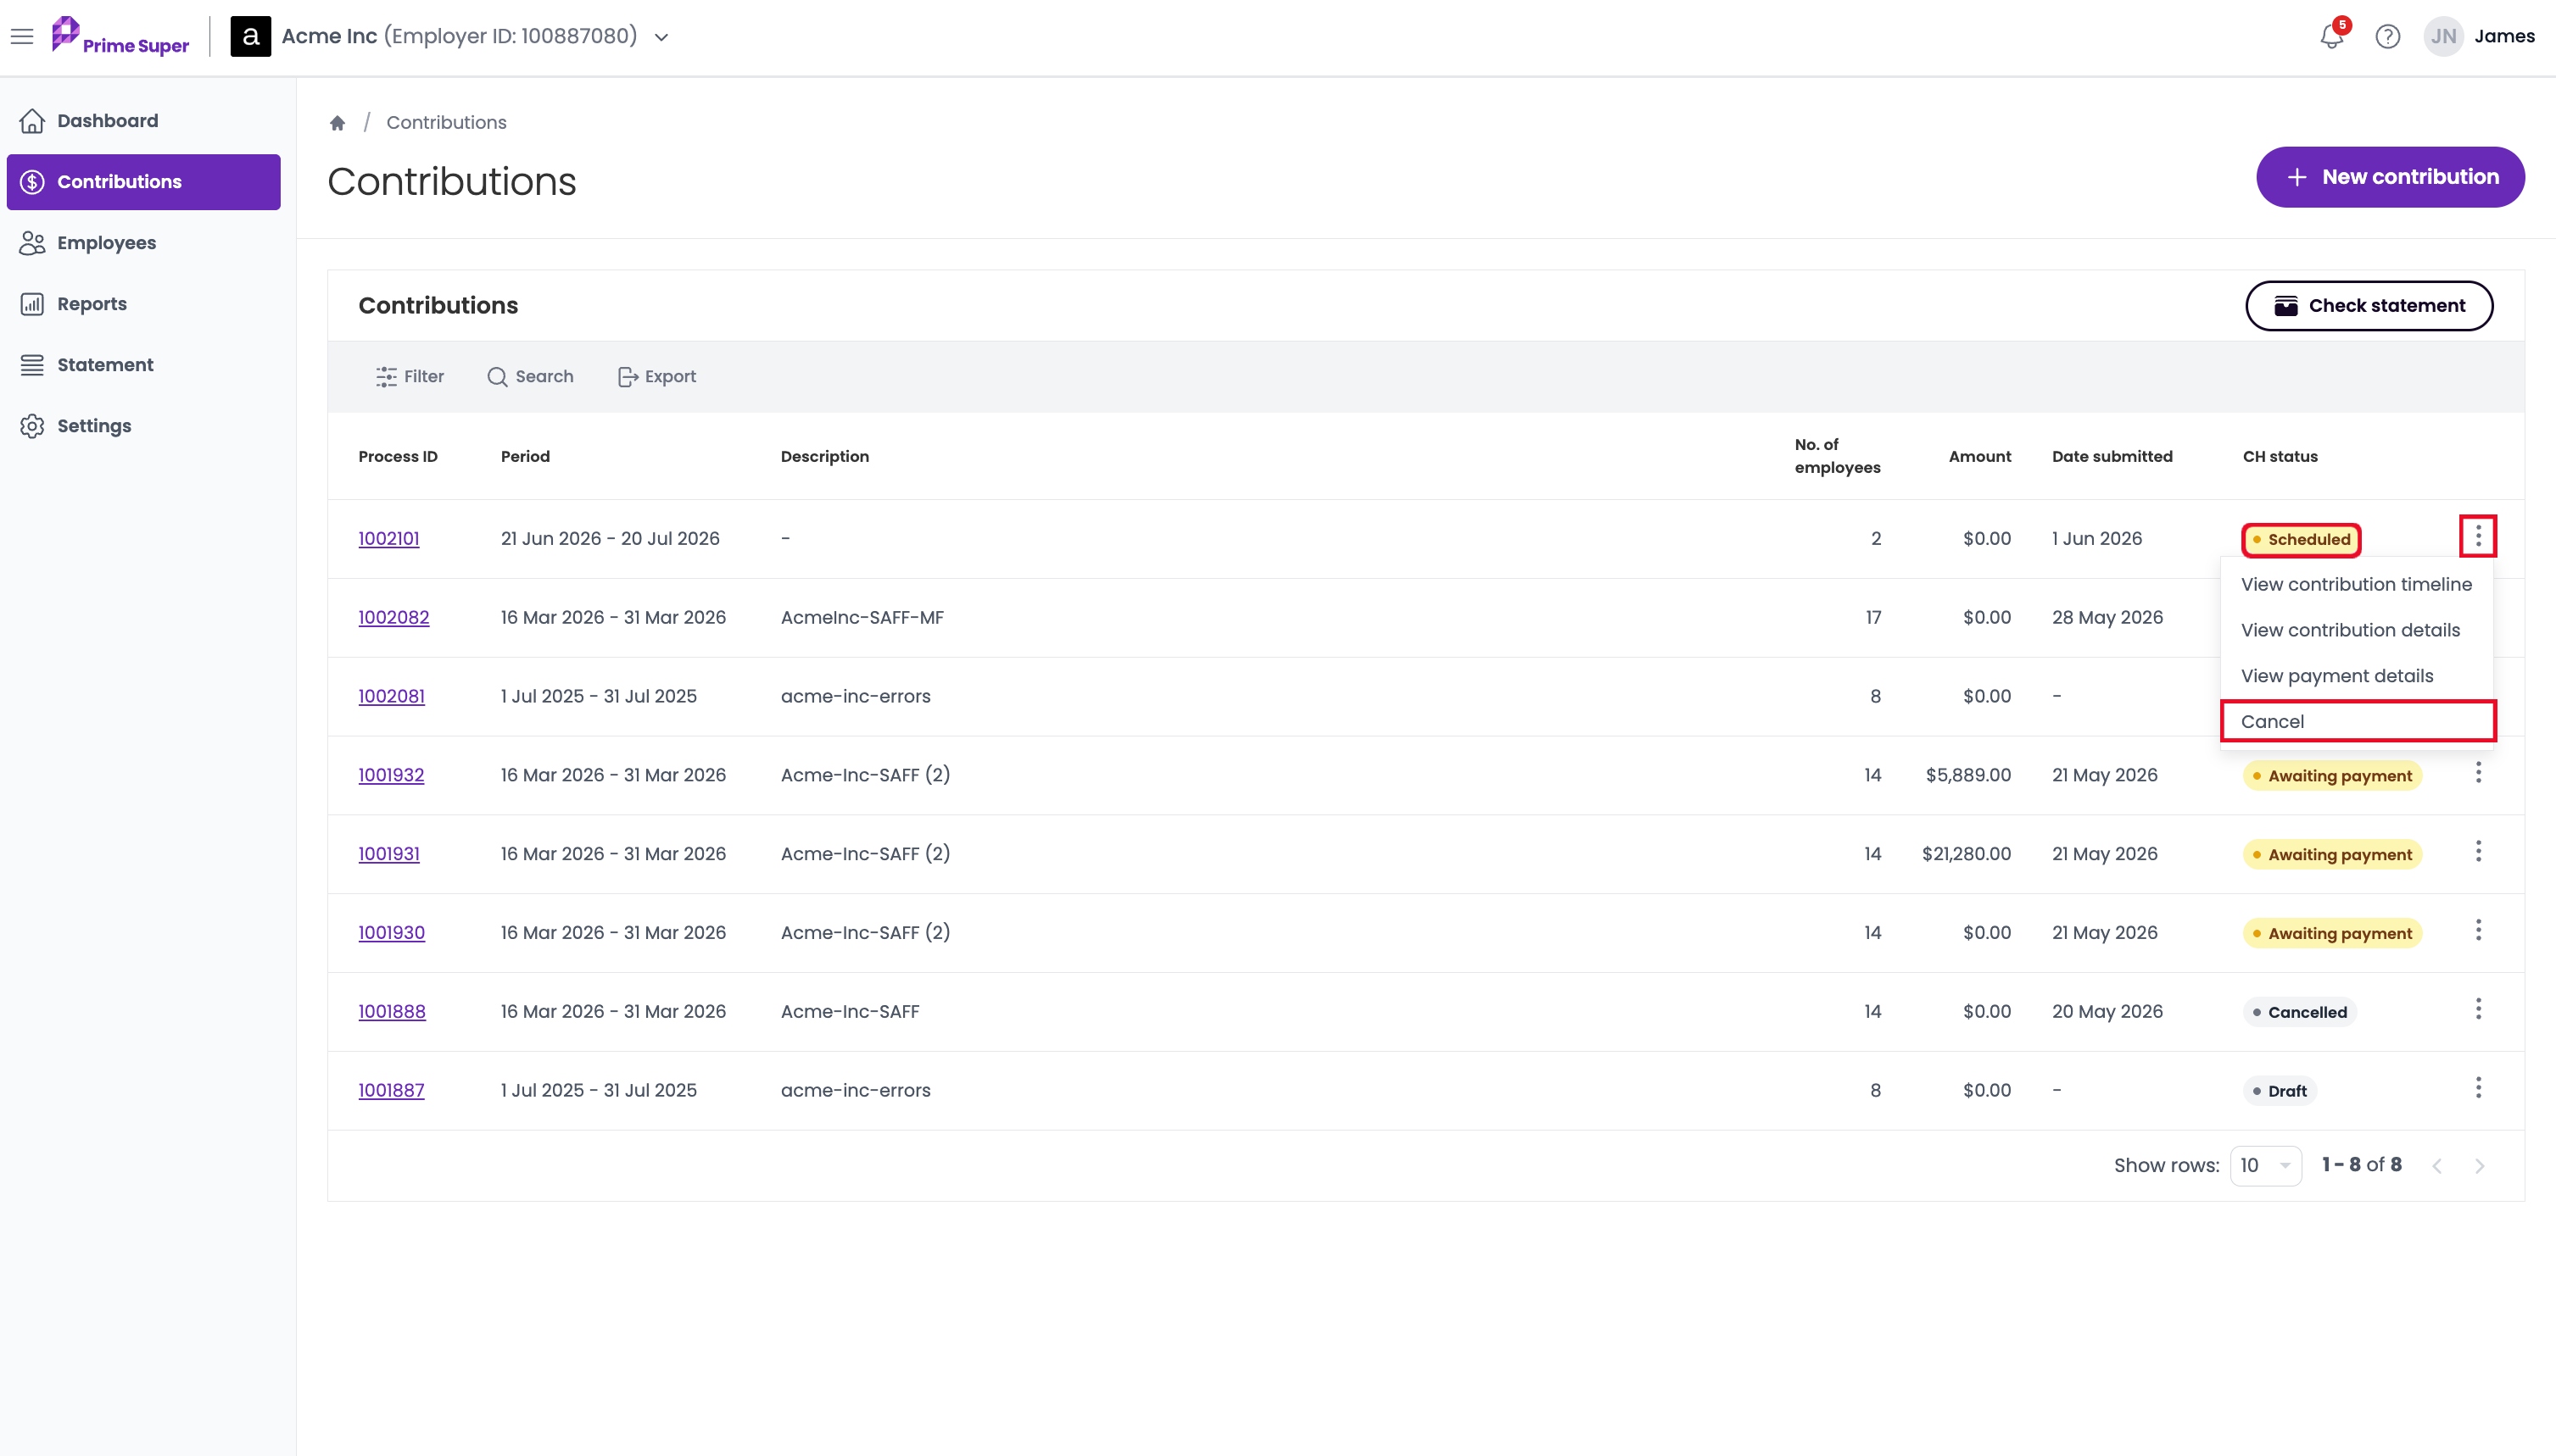The height and width of the screenshot is (1456, 2556).
Task: Export the contributions list
Action: (657, 377)
